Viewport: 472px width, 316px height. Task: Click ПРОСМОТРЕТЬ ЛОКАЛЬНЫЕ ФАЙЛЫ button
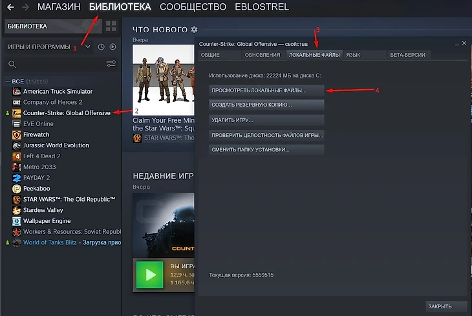coord(266,90)
